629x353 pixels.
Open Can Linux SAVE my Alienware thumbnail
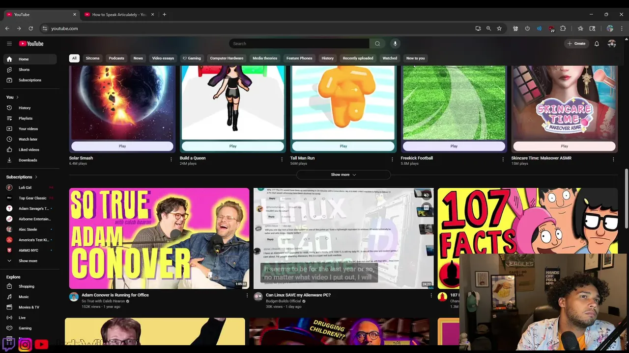343,238
